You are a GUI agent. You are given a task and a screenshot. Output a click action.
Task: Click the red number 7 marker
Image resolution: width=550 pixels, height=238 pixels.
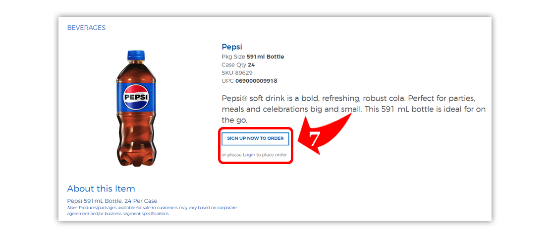315,139
